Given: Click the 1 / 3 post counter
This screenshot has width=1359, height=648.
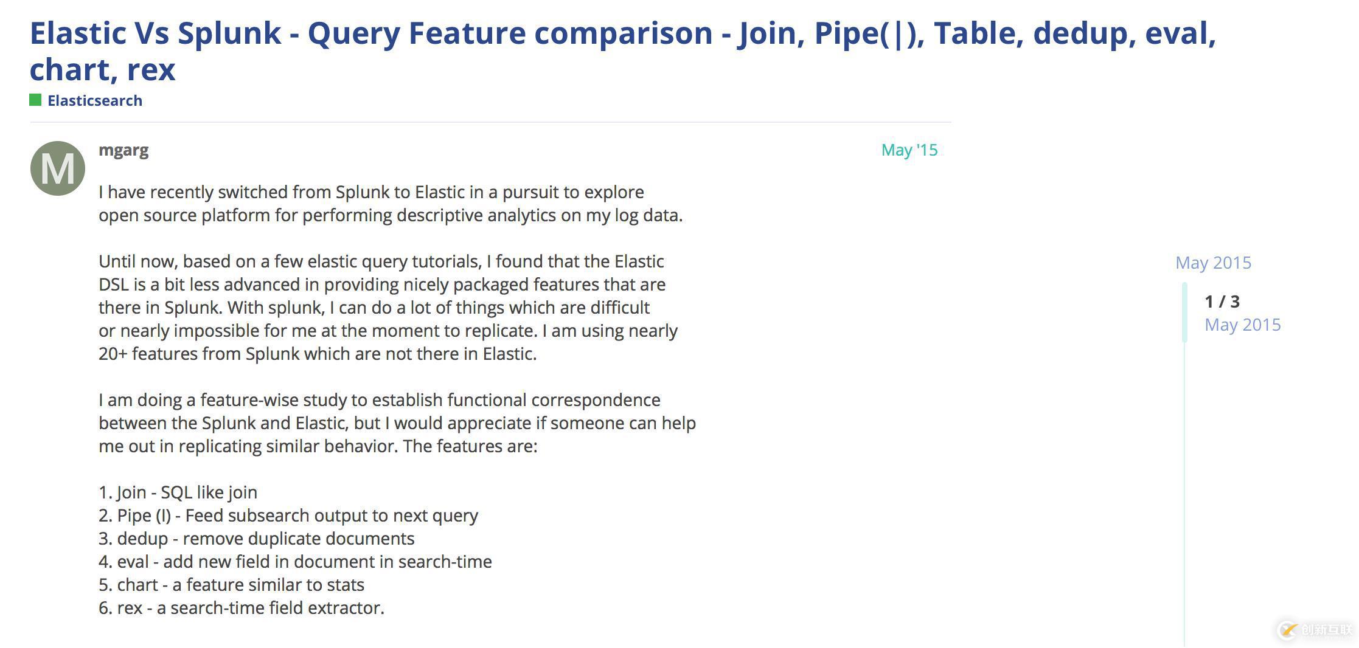Looking at the screenshot, I should coord(1222,301).
